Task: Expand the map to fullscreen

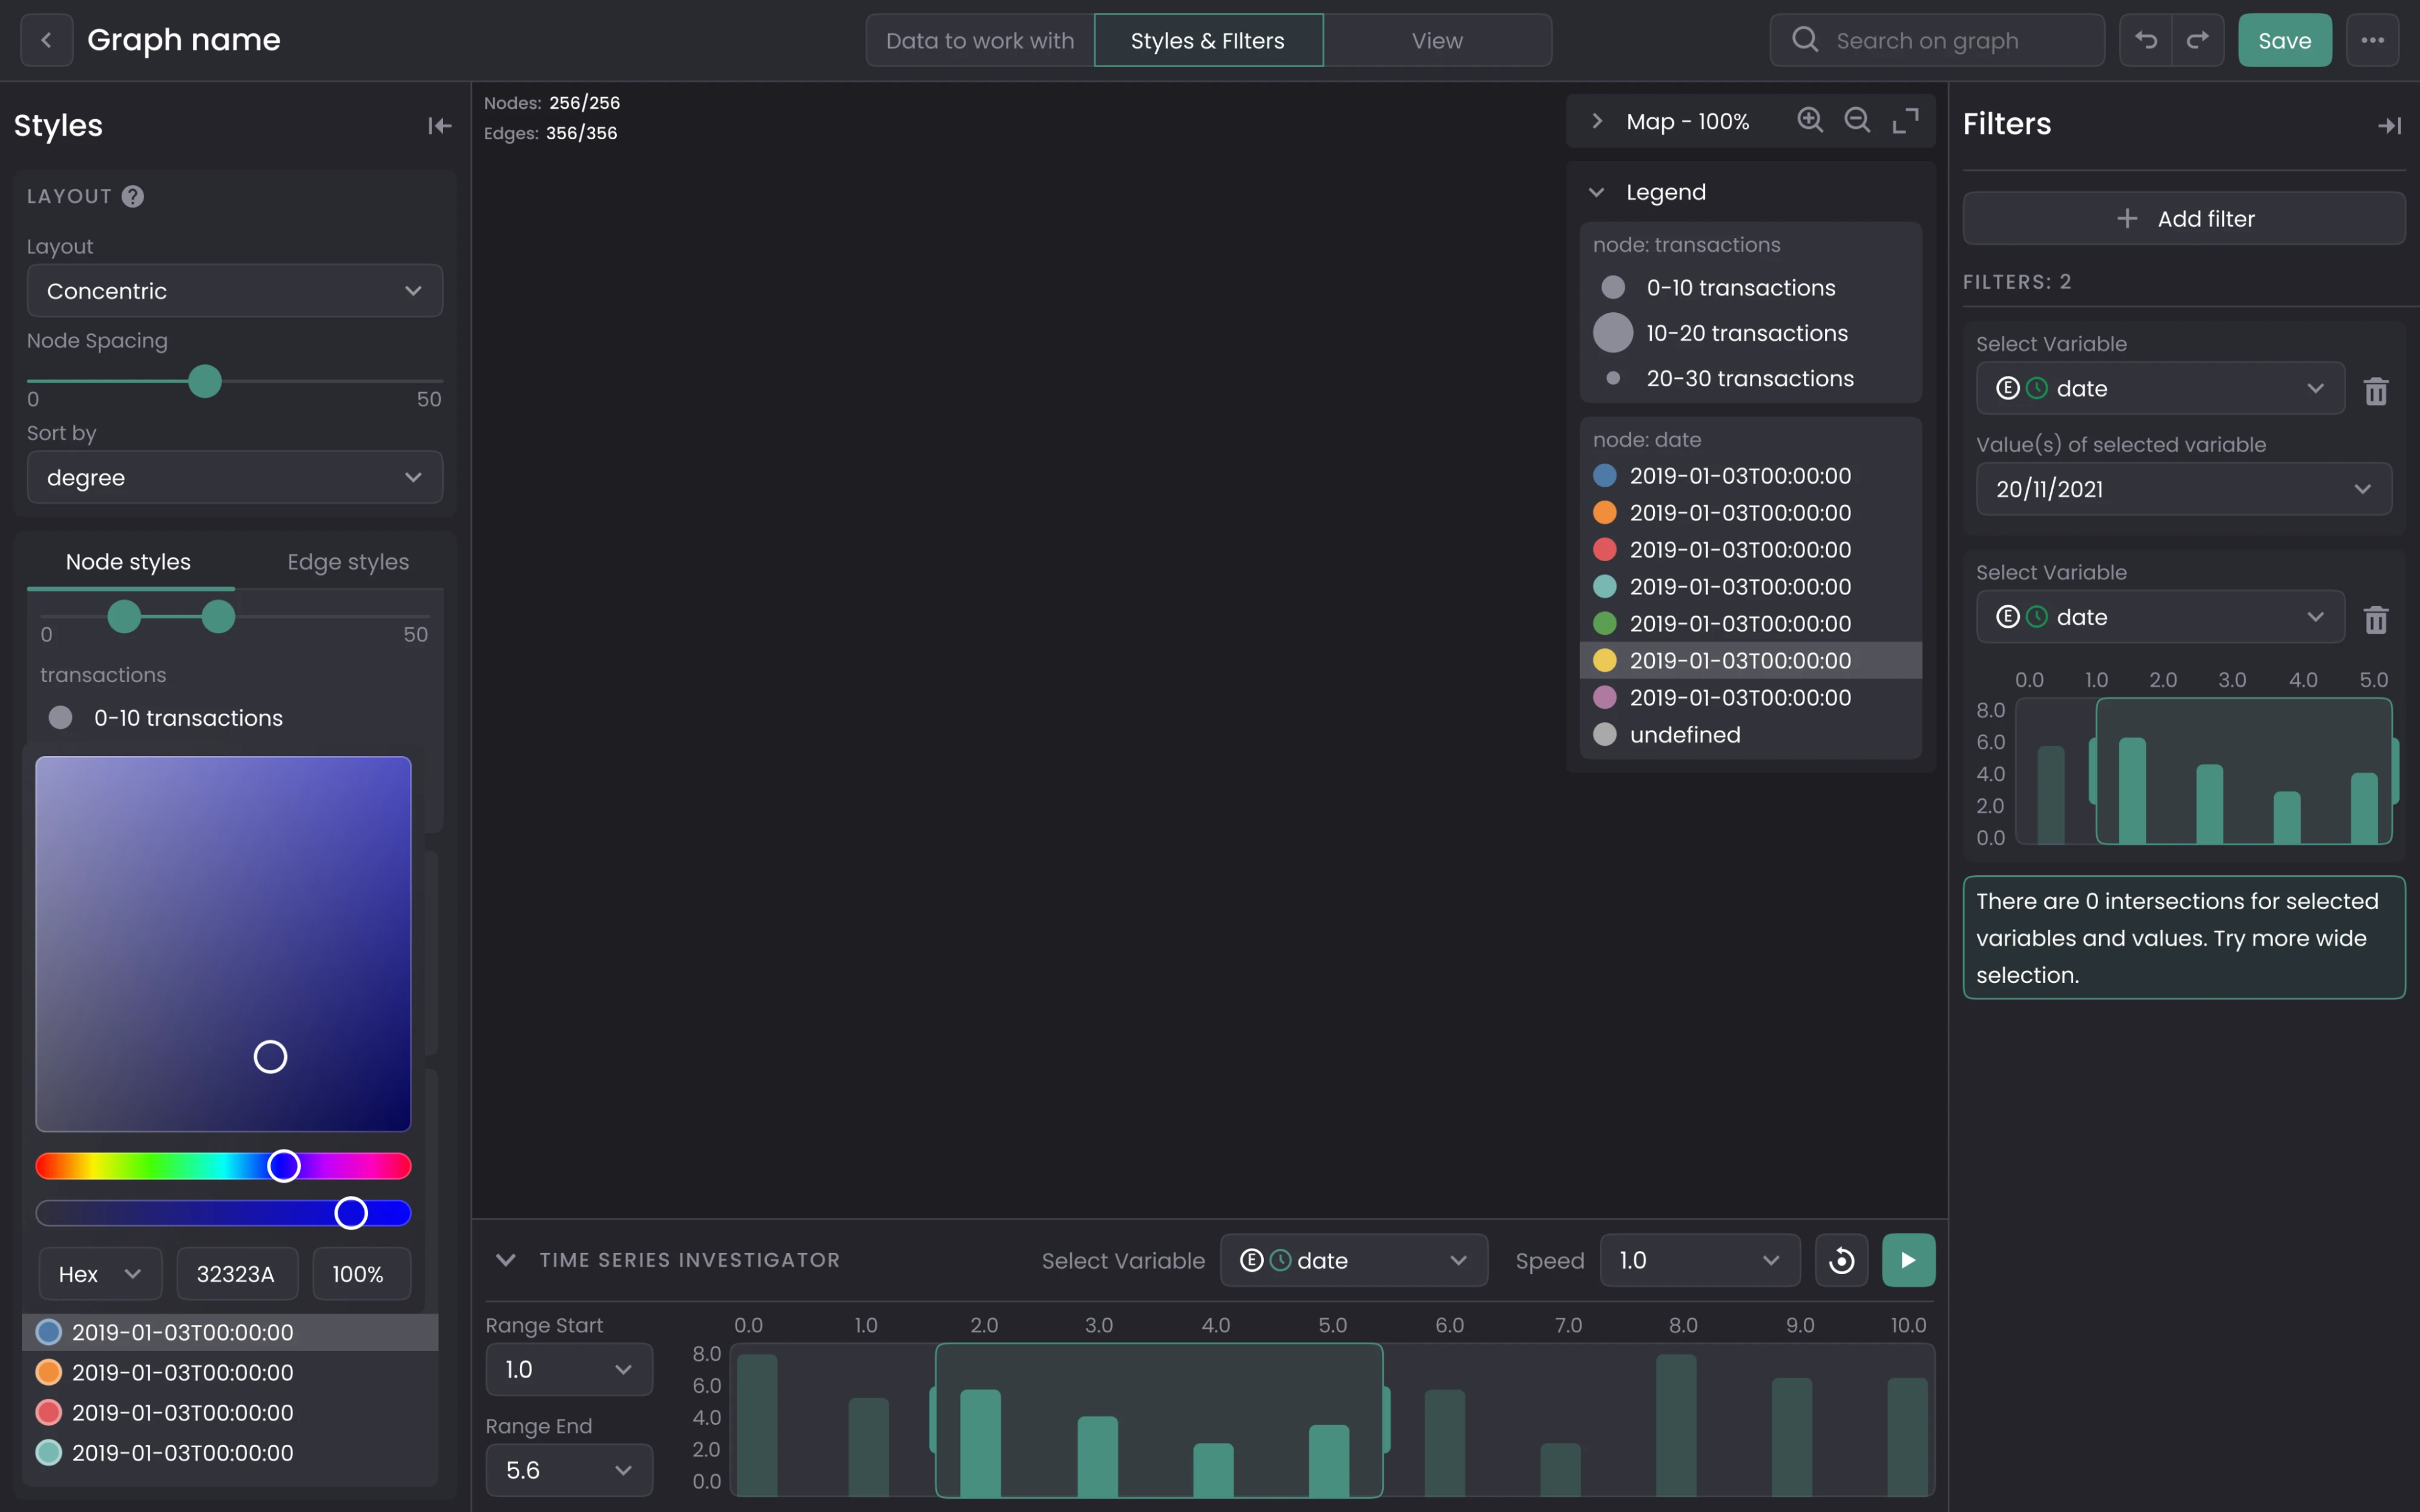Action: 1906,120
